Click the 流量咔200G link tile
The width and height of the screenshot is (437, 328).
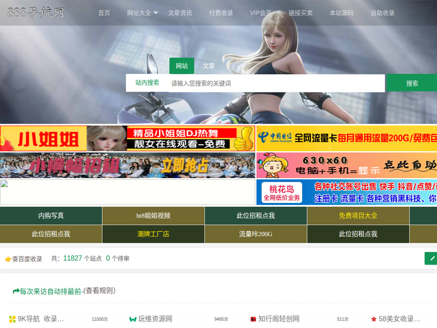[256, 234]
